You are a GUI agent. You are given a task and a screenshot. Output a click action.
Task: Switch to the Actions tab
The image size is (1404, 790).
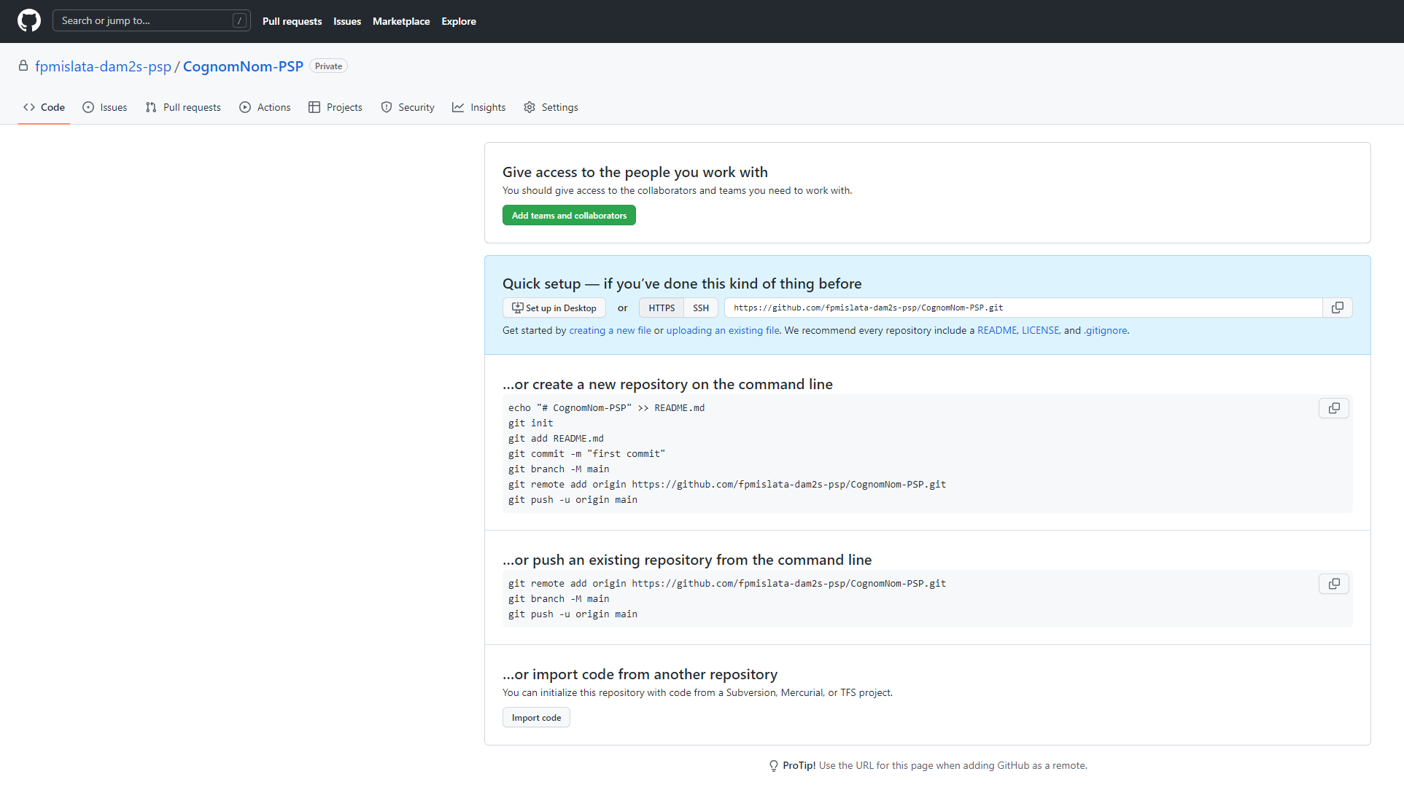click(265, 107)
